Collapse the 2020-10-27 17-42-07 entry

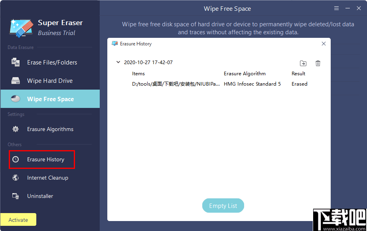click(118, 63)
